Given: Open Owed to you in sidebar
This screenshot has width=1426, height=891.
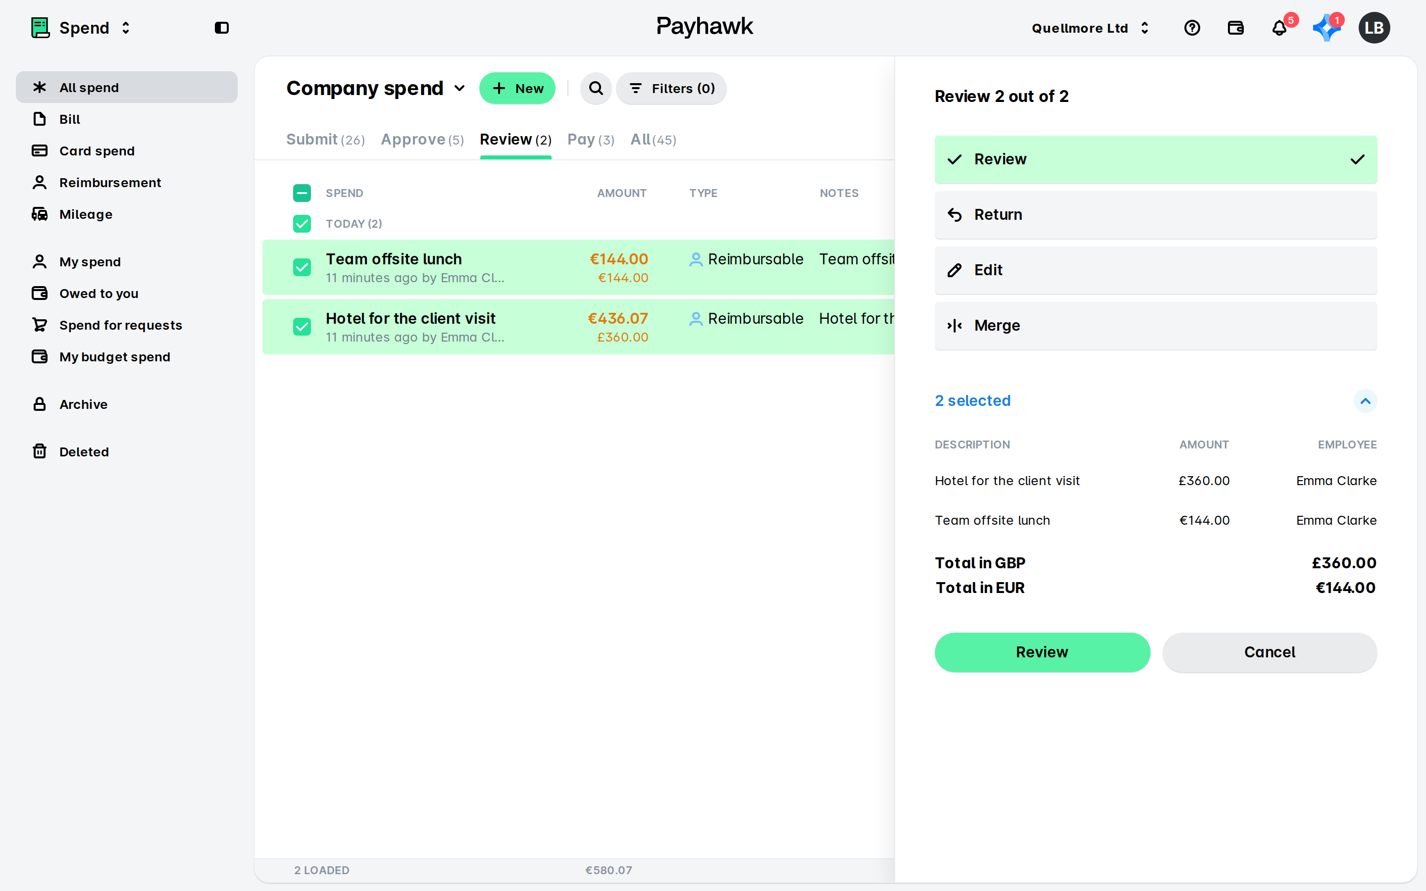Looking at the screenshot, I should 127,294.
